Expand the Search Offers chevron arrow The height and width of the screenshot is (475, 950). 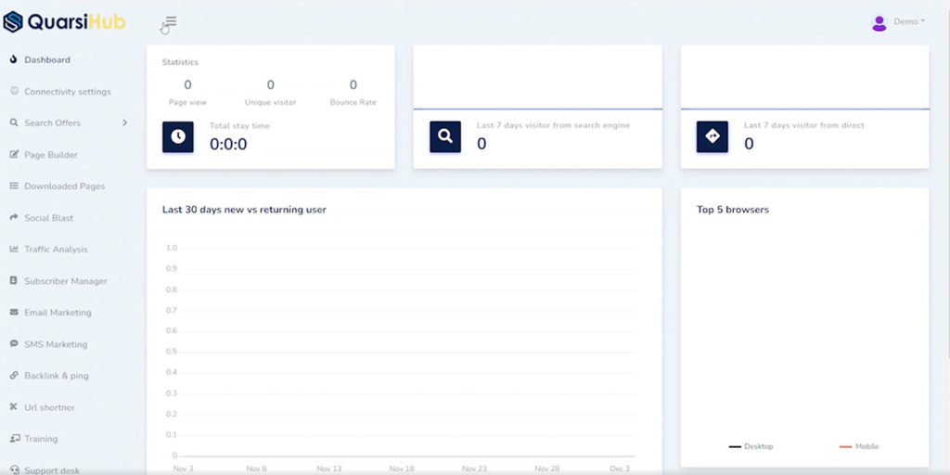pos(125,123)
